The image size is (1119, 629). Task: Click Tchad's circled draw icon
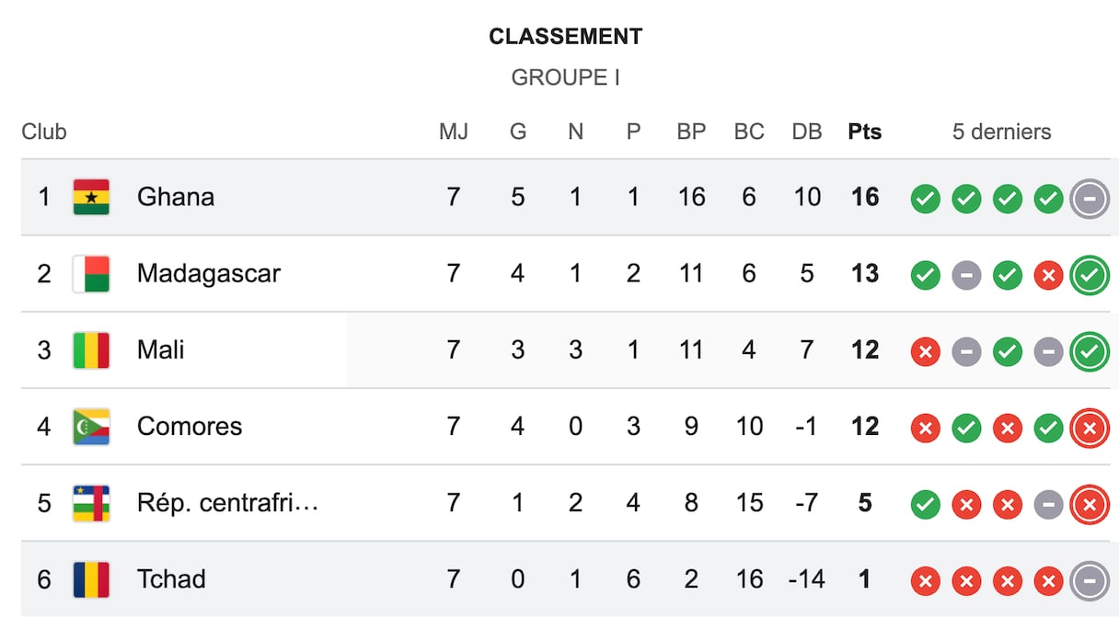pyautogui.click(x=1089, y=580)
